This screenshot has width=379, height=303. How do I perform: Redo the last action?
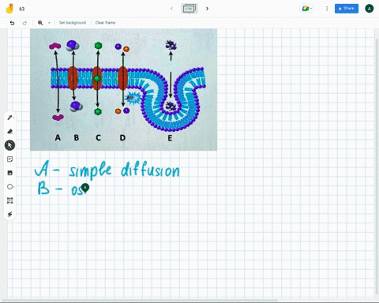click(x=24, y=23)
